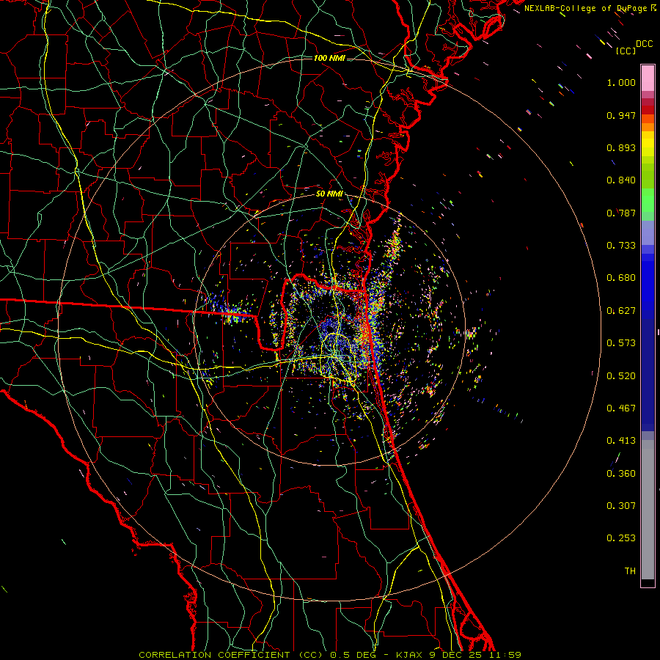Click the 1.000 scale value
The height and width of the screenshot is (660, 660).
[621, 82]
